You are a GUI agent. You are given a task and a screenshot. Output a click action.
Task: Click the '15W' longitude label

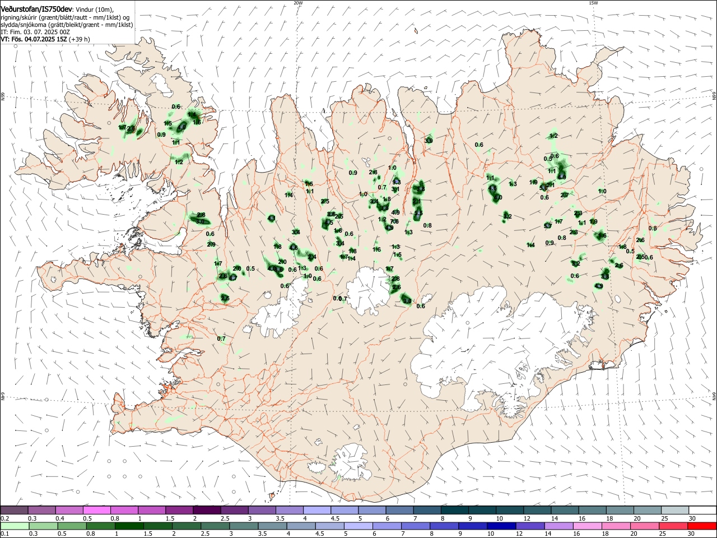(593, 3)
